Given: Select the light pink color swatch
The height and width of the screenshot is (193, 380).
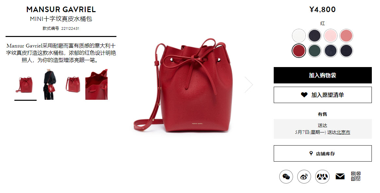Looking at the screenshot, I should tap(331, 36).
